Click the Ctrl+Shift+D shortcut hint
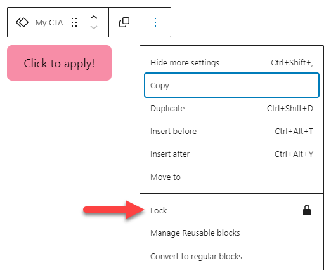 290,109
